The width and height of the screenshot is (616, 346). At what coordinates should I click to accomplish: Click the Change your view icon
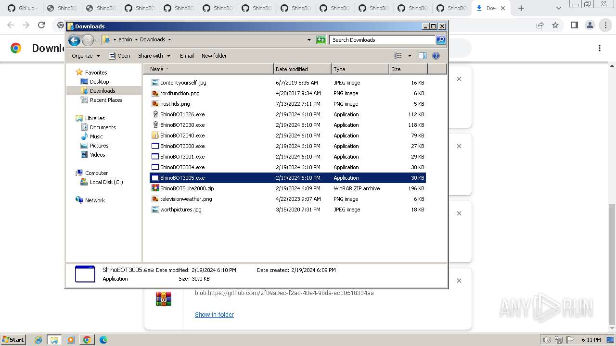coord(398,56)
